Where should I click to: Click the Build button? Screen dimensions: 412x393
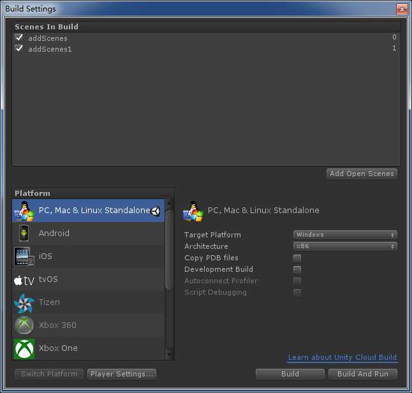290,374
